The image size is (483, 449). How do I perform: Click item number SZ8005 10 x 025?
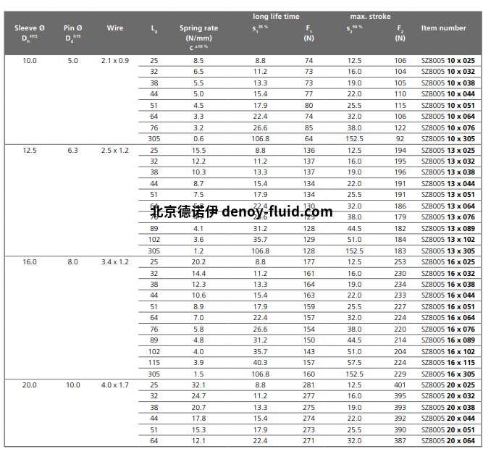448,61
